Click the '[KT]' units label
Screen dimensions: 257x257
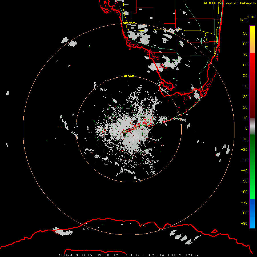244,20
